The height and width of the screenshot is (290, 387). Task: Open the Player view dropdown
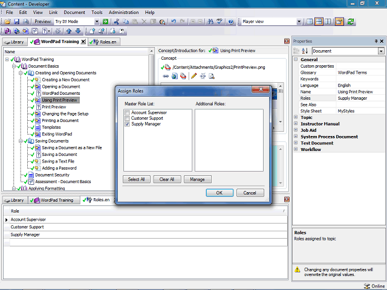click(299, 22)
